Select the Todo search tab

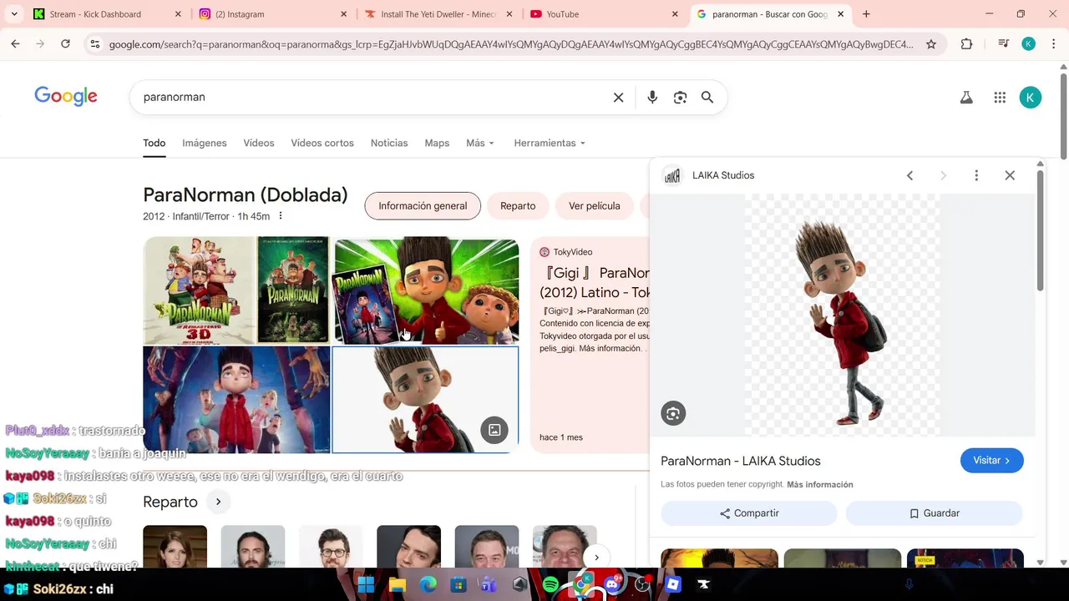(x=154, y=143)
